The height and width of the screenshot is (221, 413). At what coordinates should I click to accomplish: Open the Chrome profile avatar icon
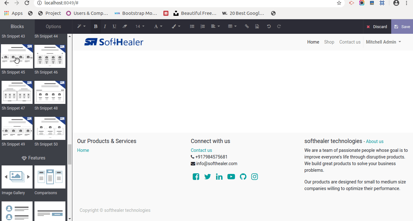point(396,3)
